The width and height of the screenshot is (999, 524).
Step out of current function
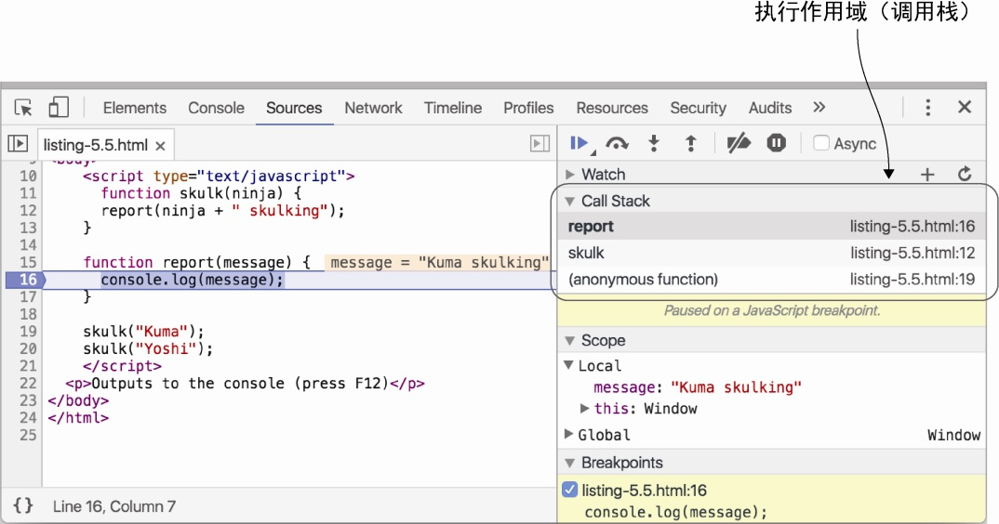point(691,143)
